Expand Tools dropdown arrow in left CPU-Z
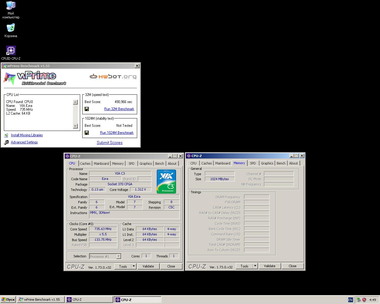Screen dimensions: 380x304 pyautogui.click(x=134, y=266)
